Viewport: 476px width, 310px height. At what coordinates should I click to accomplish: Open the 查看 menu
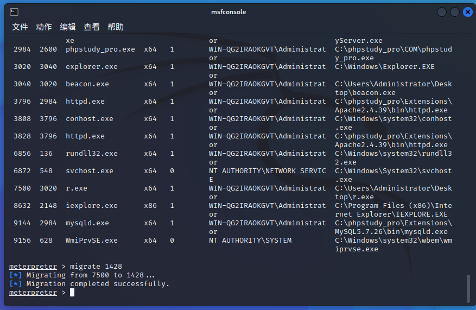point(92,27)
